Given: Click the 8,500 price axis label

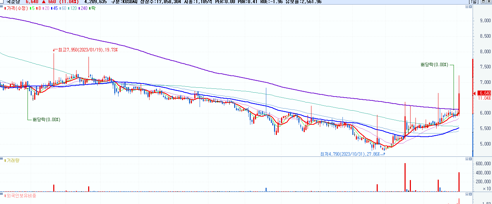Looking at the screenshot, I should [486, 36].
